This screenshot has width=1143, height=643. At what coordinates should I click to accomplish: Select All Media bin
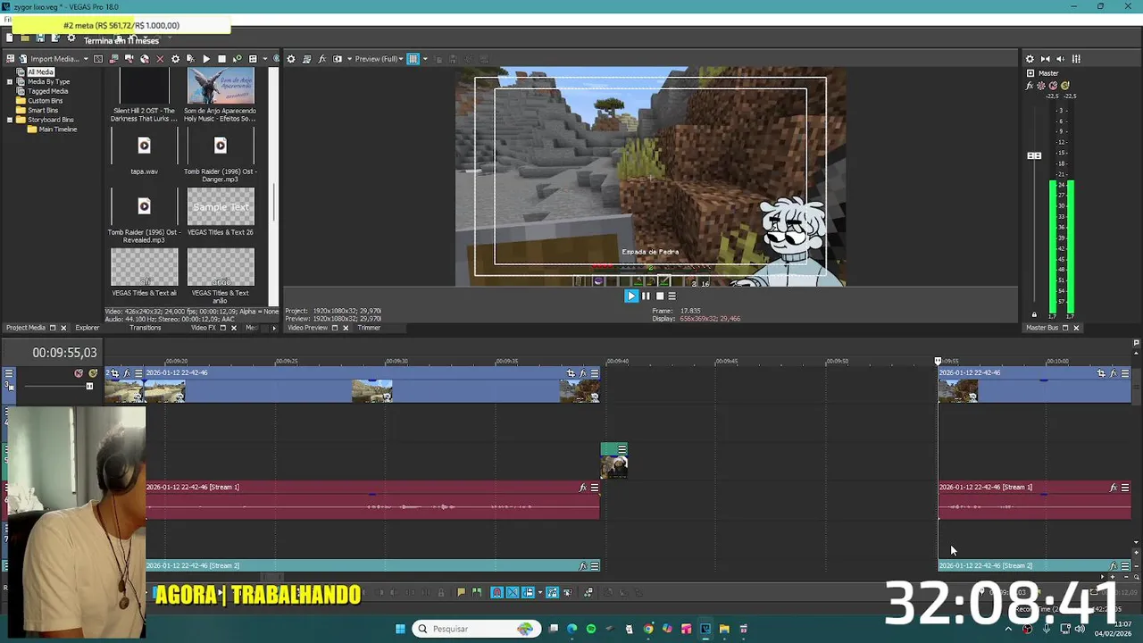pos(40,71)
